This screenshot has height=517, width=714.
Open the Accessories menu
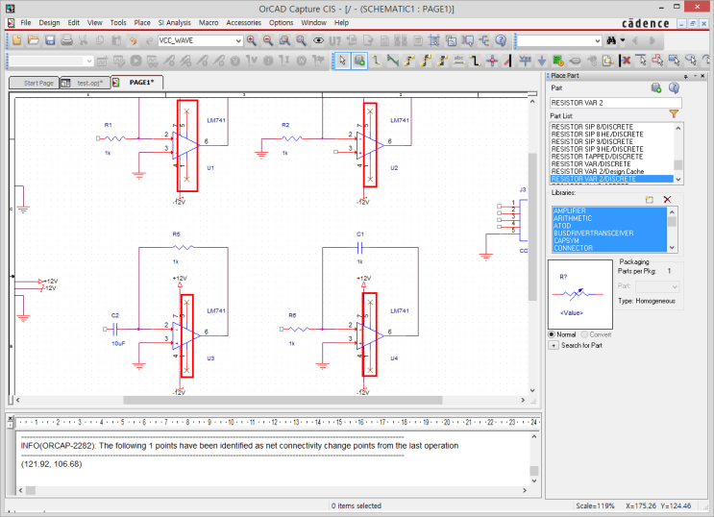tap(244, 23)
